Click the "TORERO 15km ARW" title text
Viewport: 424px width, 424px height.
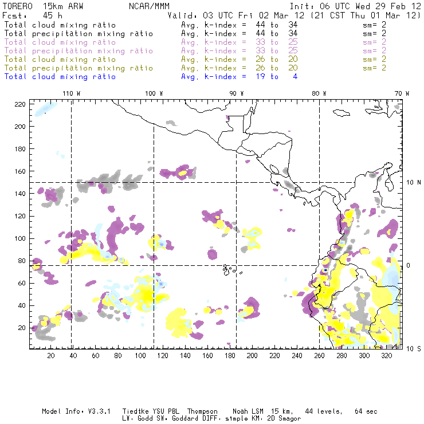point(43,6)
